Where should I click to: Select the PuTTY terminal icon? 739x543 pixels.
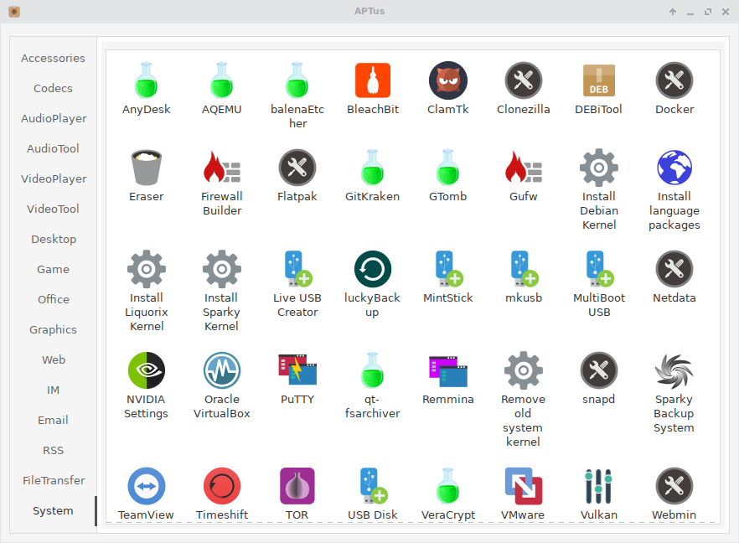click(x=297, y=369)
